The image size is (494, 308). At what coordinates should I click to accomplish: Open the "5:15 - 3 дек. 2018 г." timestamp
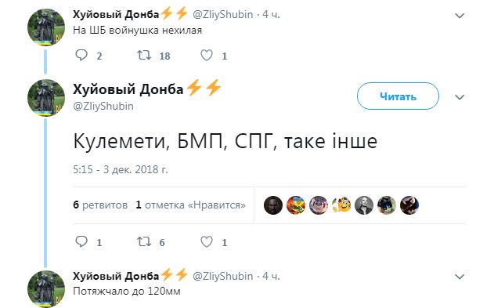point(121,169)
